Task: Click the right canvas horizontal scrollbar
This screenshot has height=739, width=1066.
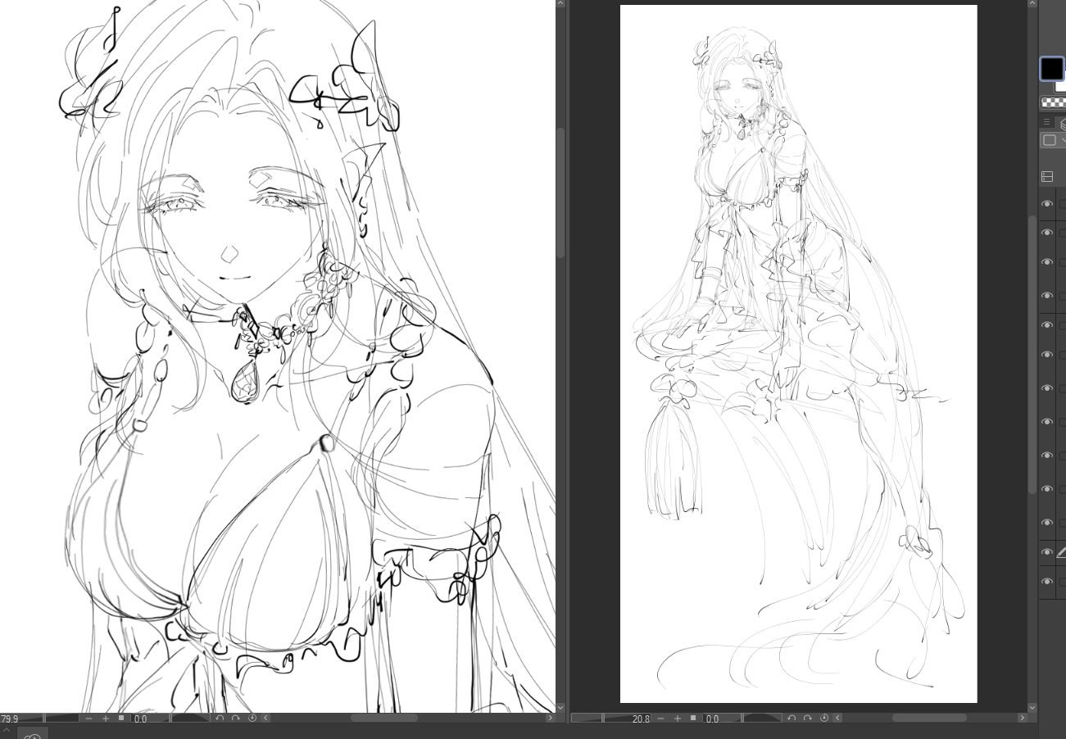Action: click(x=928, y=719)
